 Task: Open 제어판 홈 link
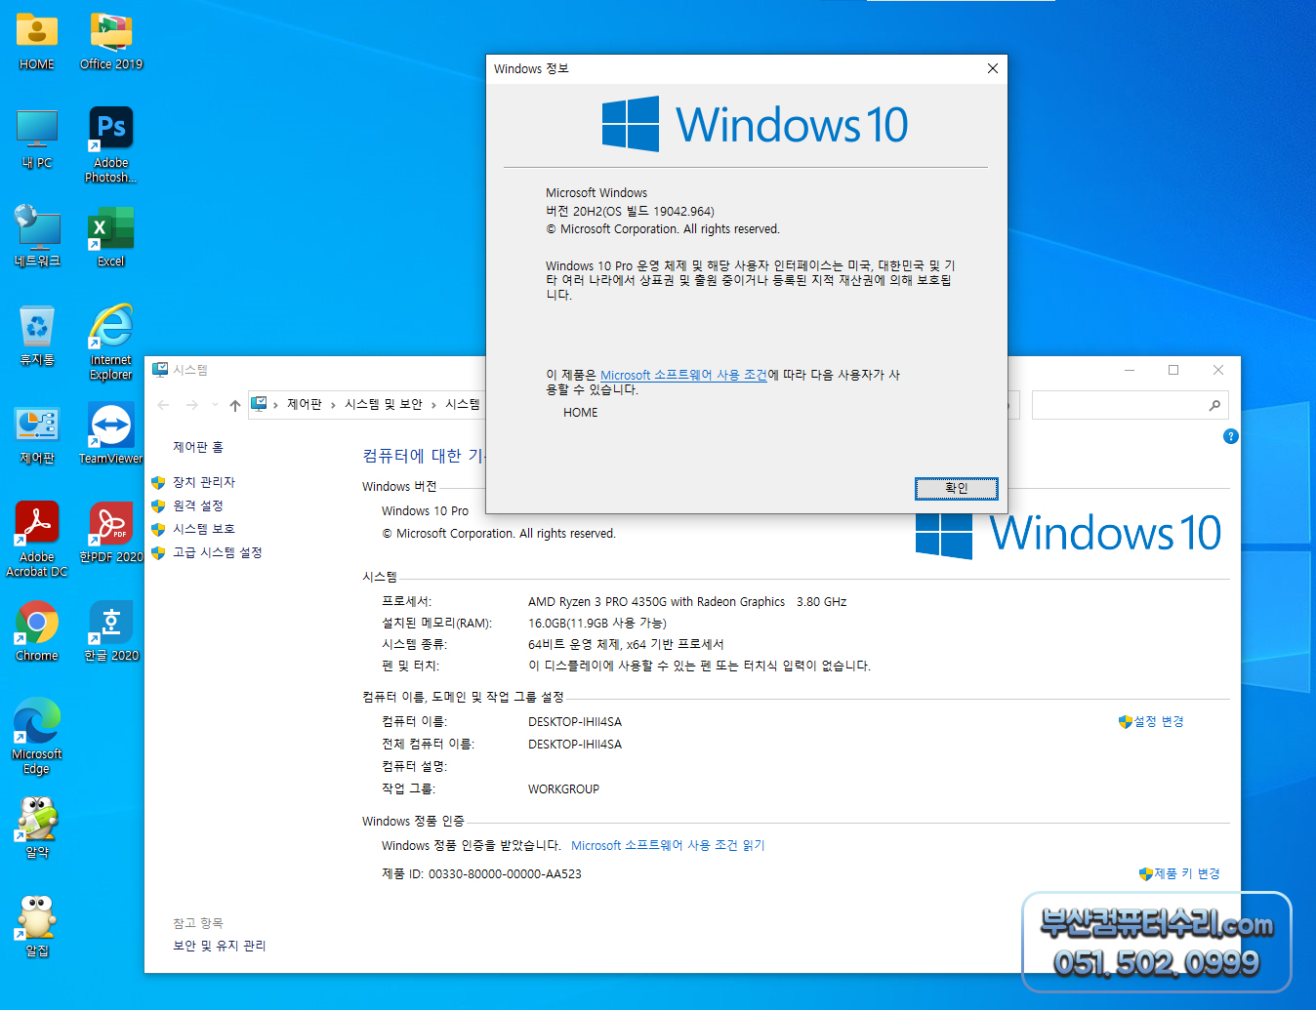(x=198, y=447)
